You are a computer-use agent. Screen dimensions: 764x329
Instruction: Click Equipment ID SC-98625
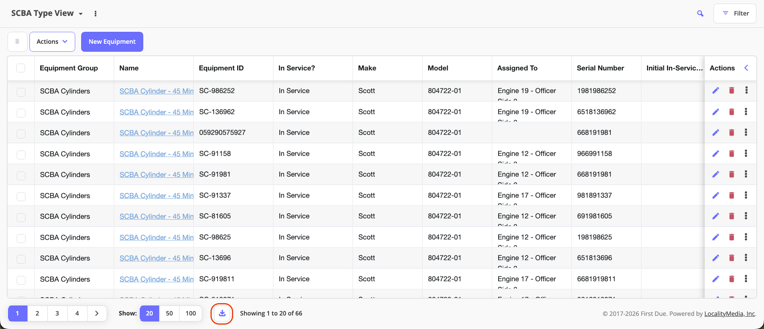(215, 237)
